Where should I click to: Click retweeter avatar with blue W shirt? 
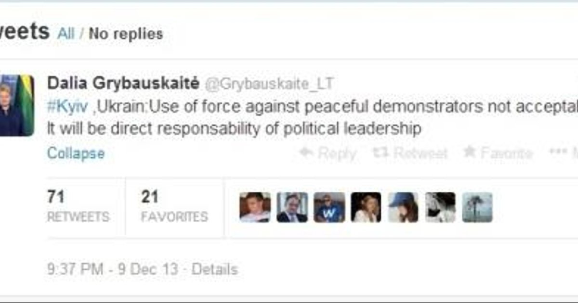(329, 207)
